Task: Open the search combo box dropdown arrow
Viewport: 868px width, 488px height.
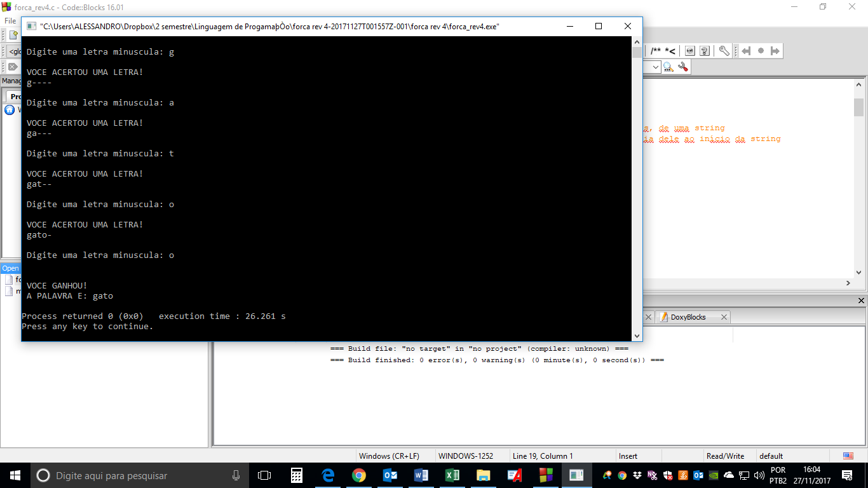Action: 655,67
